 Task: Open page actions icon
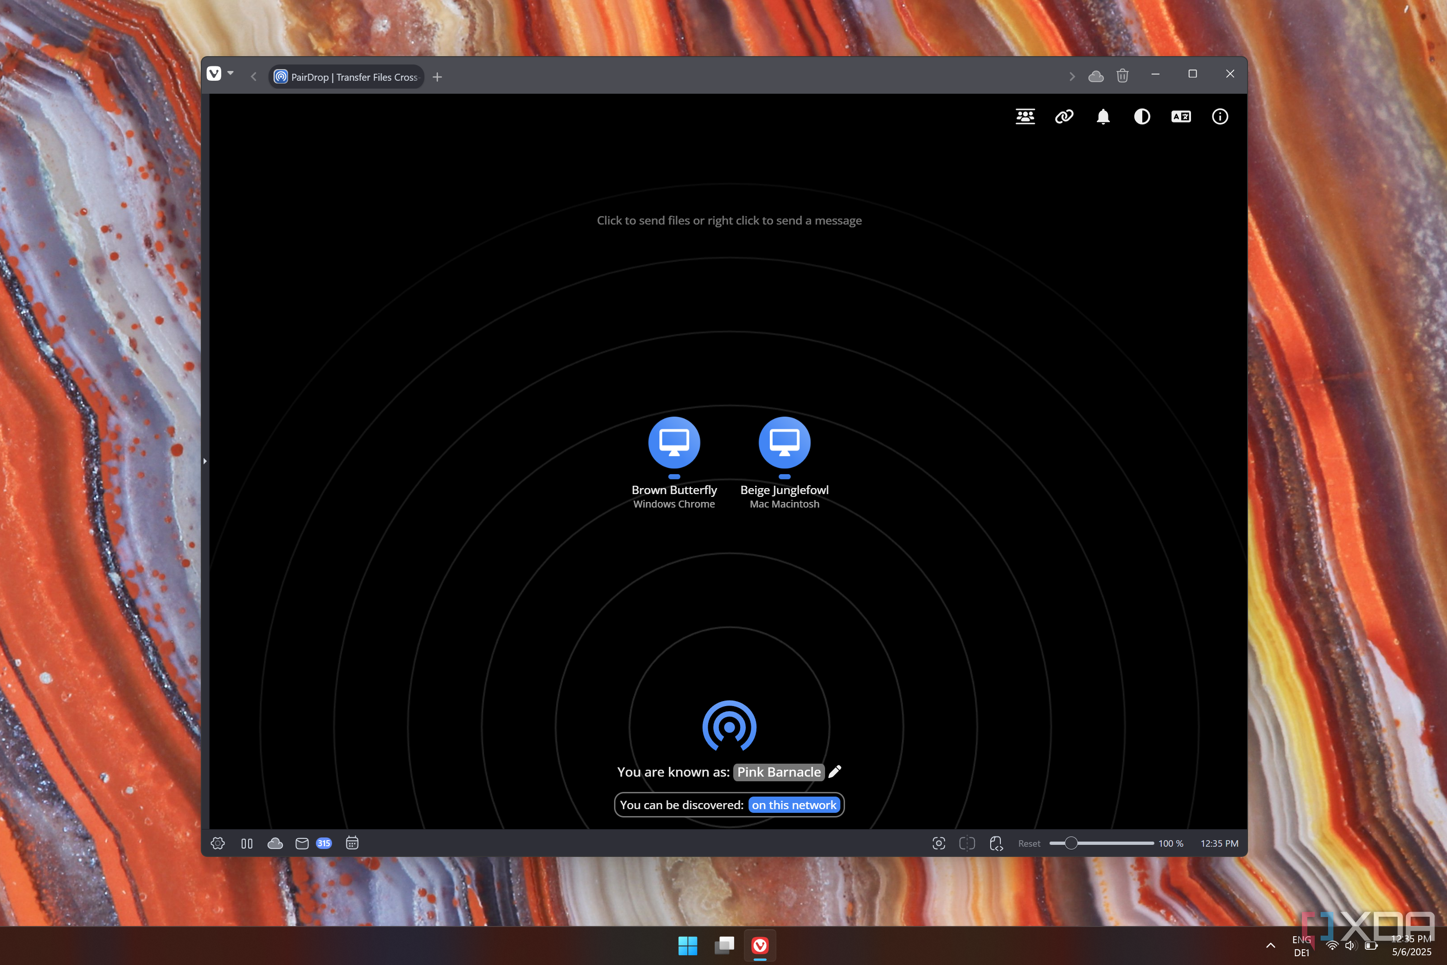pyautogui.click(x=996, y=843)
